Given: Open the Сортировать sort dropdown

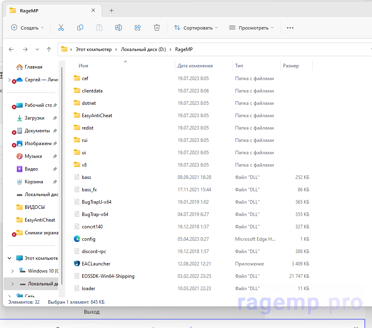Looking at the screenshot, I should click(196, 28).
